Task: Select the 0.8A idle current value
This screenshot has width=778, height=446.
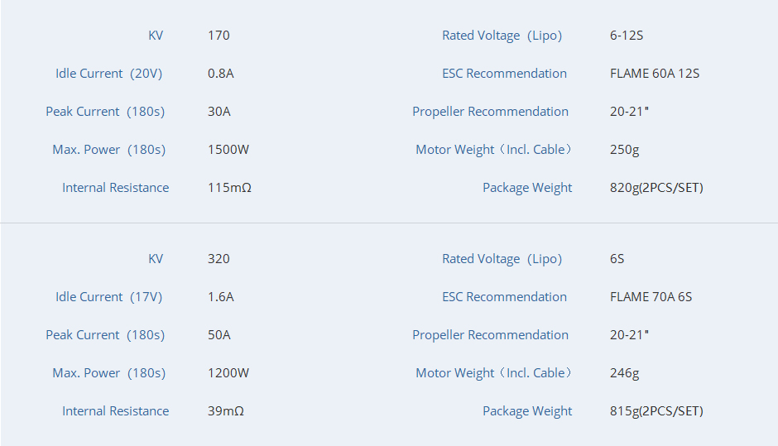Action: click(x=220, y=74)
